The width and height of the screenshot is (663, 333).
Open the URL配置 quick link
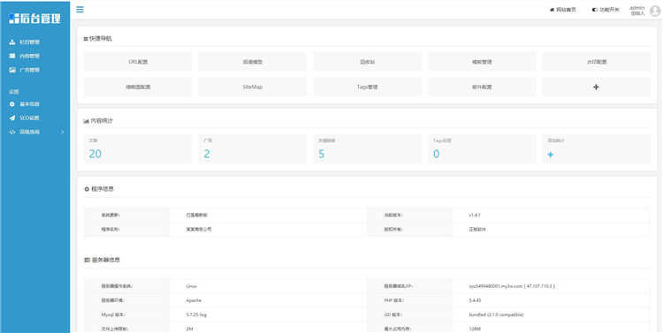(x=138, y=62)
